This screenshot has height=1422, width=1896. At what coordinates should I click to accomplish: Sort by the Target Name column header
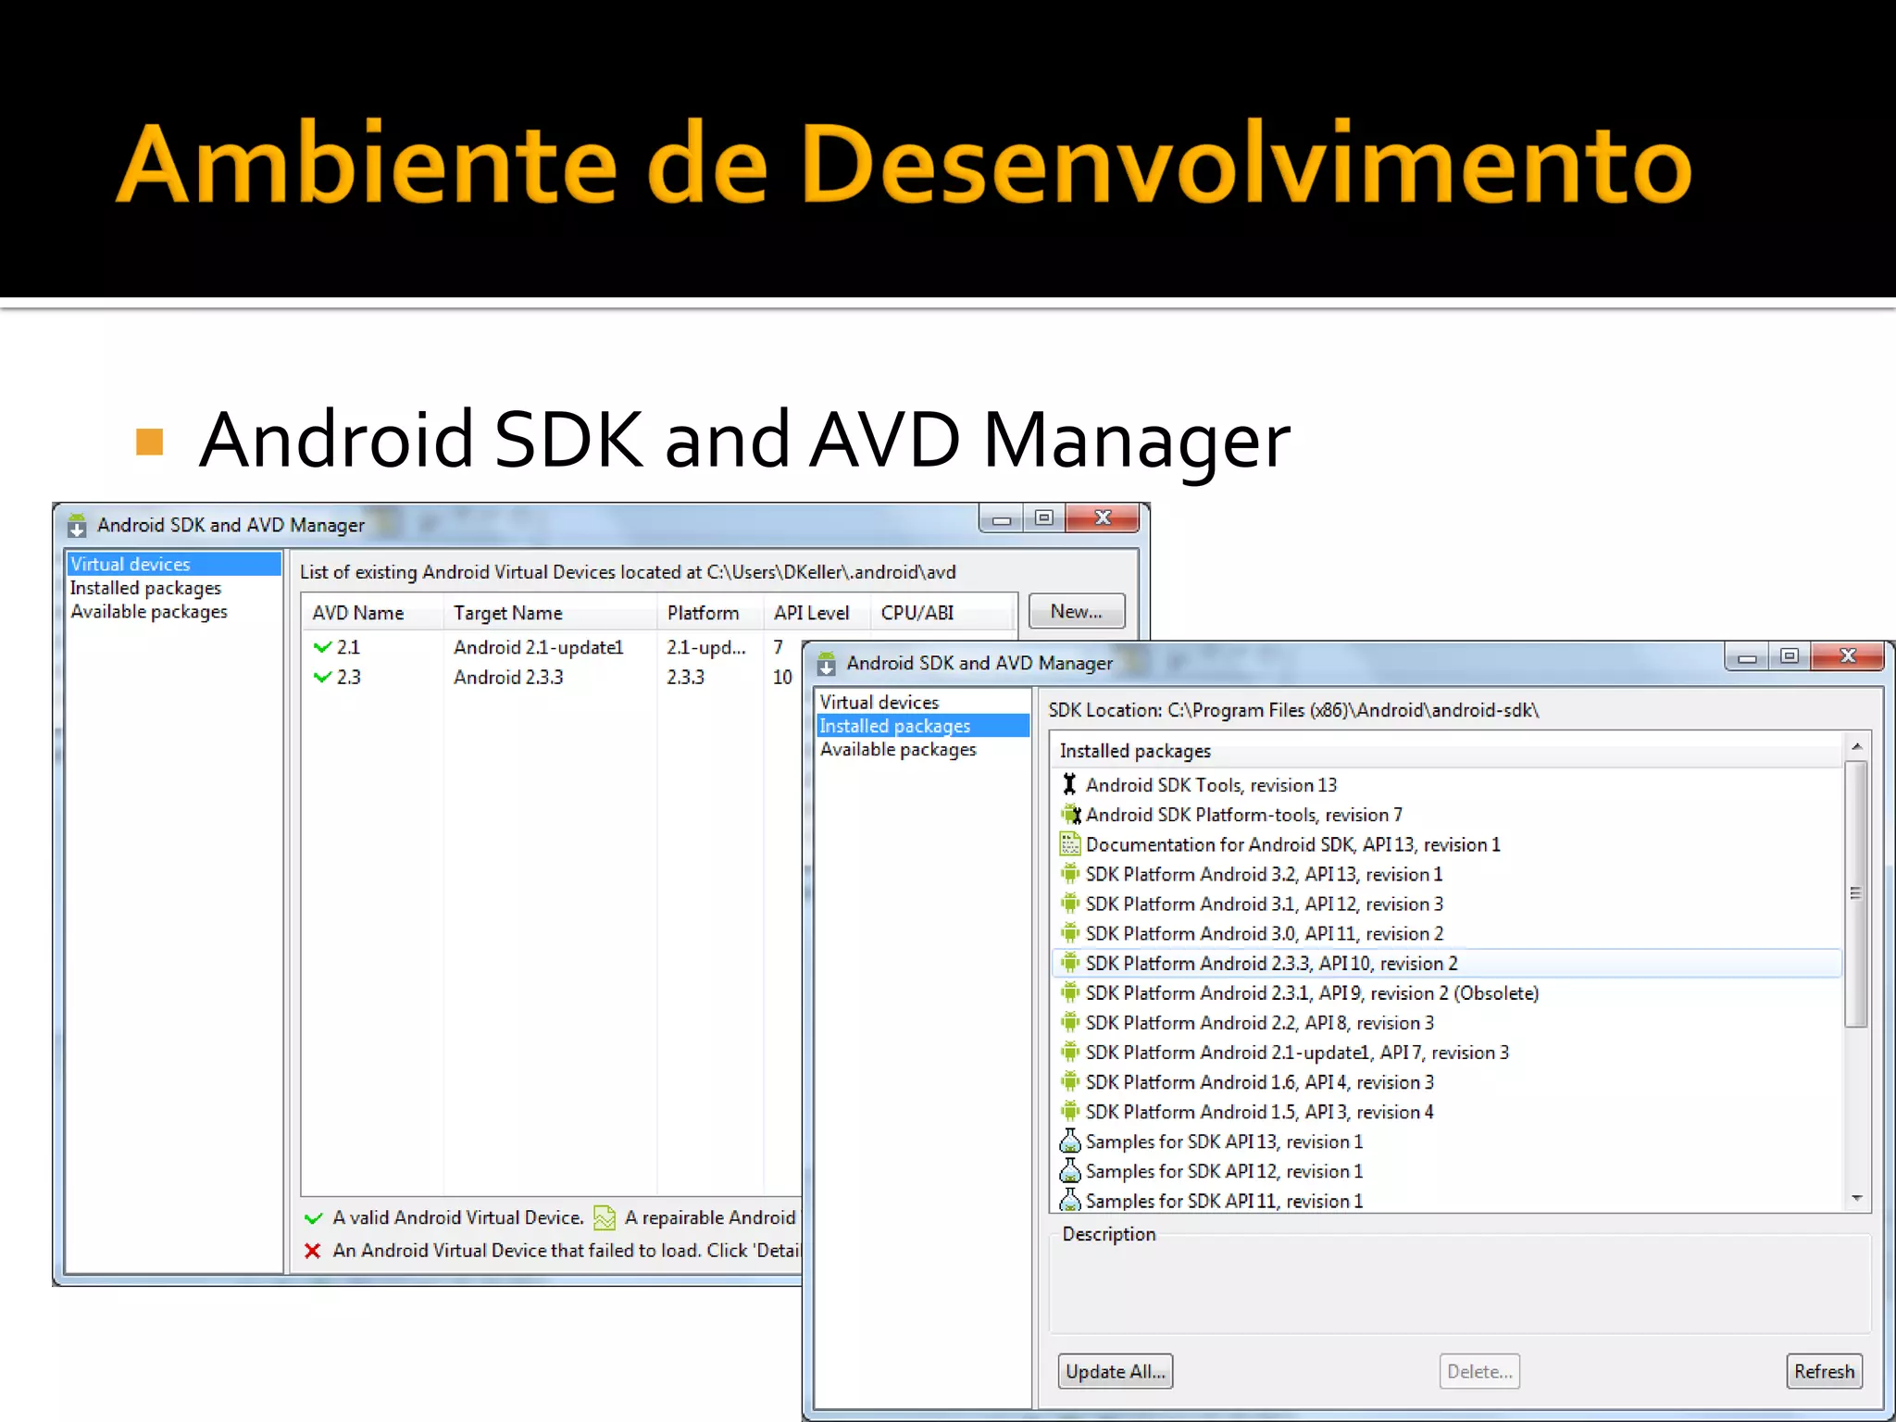pos(550,613)
